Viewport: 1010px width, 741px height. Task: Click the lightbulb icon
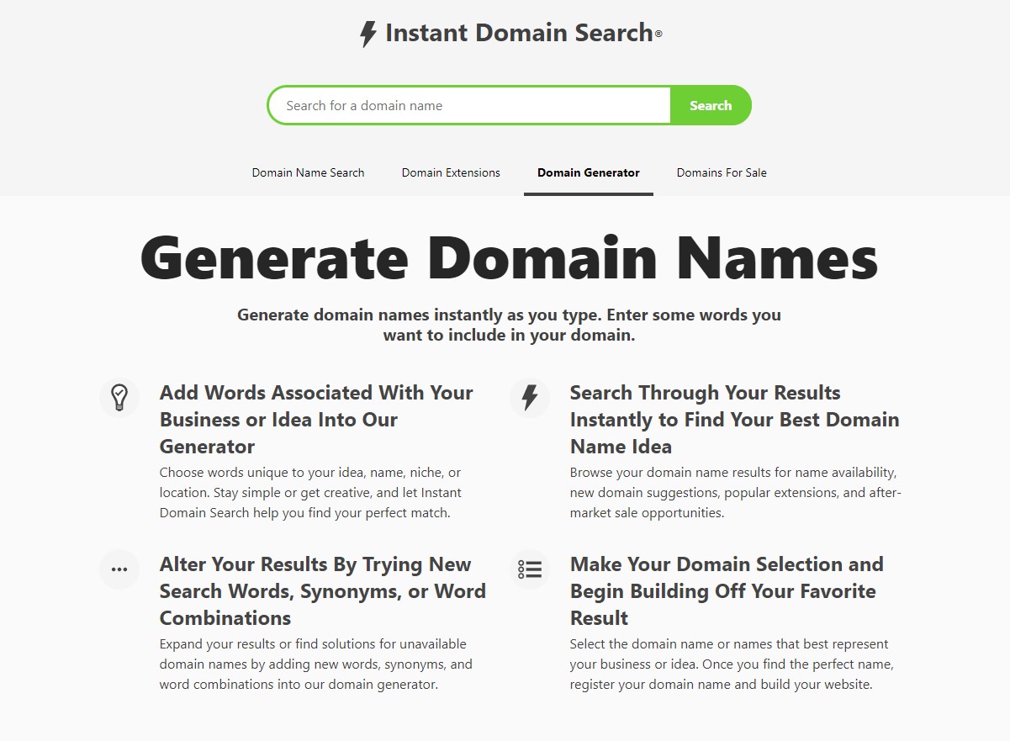pyautogui.click(x=119, y=397)
